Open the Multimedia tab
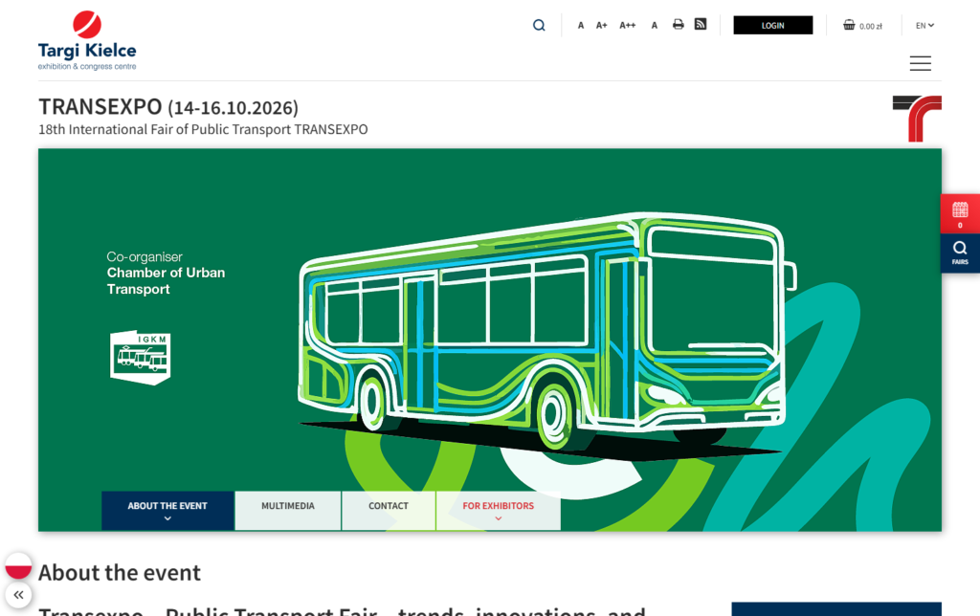Image resolution: width=980 pixels, height=616 pixels. [288, 507]
